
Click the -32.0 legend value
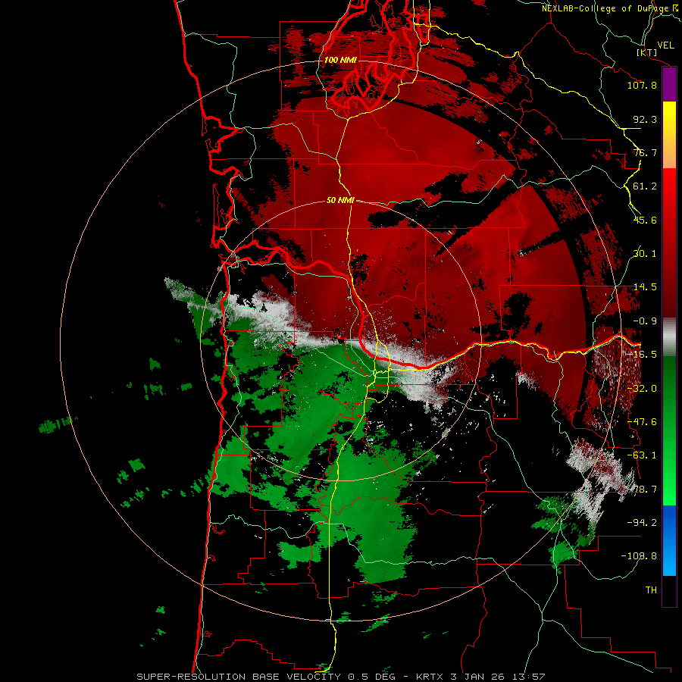[x=642, y=389]
